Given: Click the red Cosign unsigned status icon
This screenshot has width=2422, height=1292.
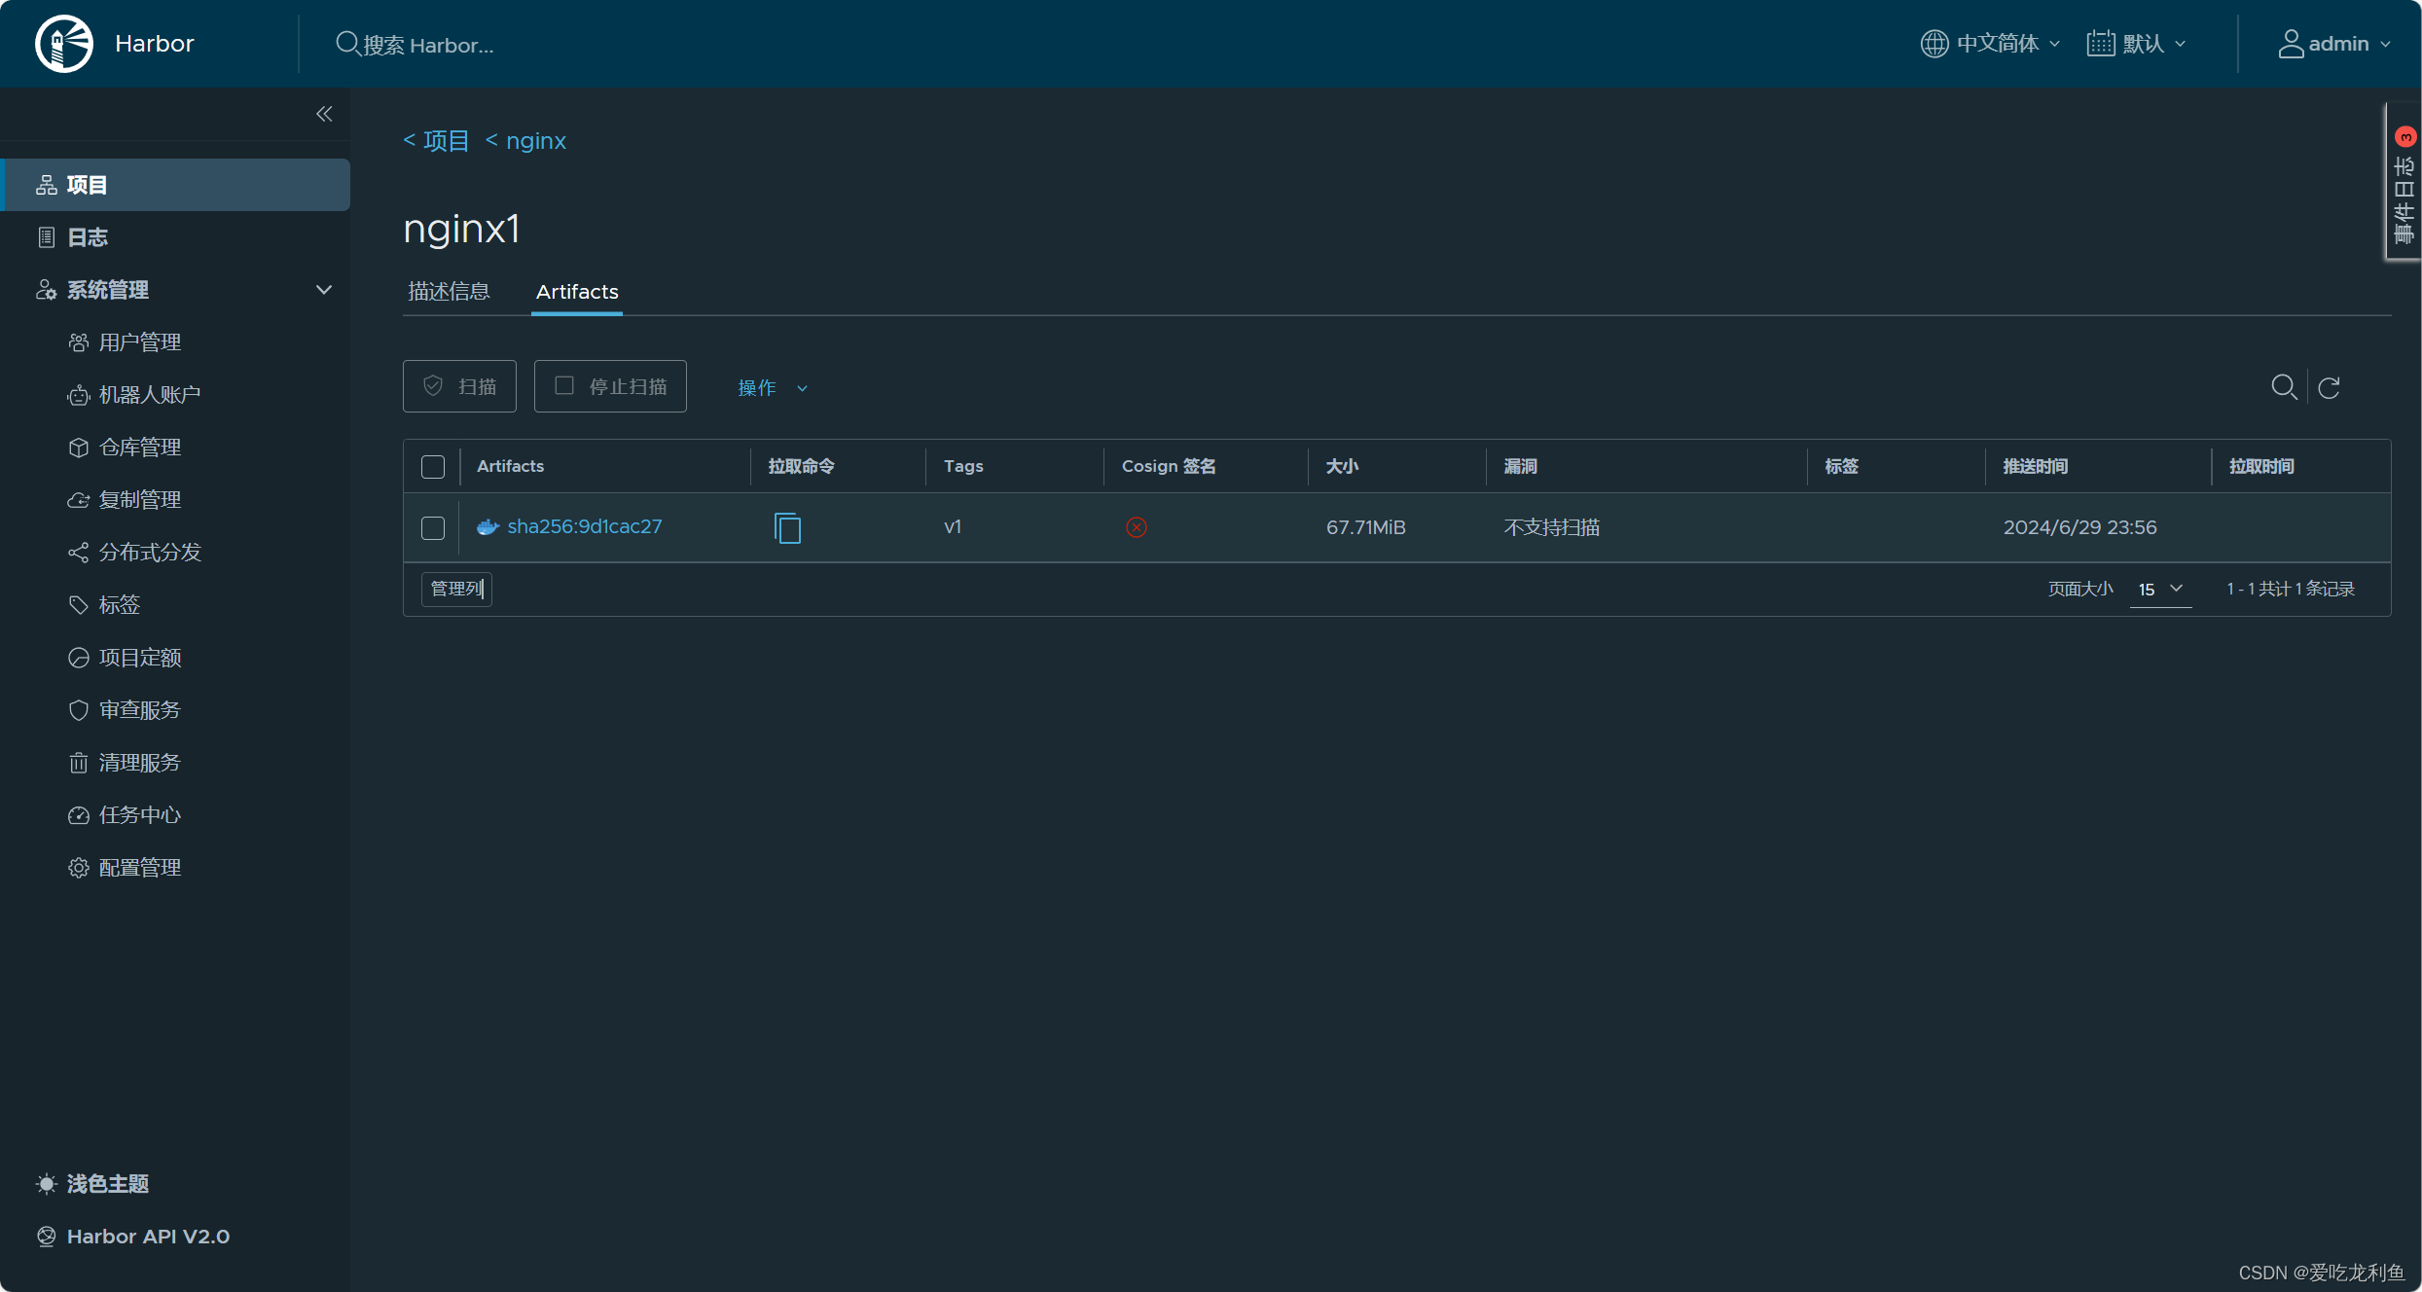Looking at the screenshot, I should pos(1136,527).
